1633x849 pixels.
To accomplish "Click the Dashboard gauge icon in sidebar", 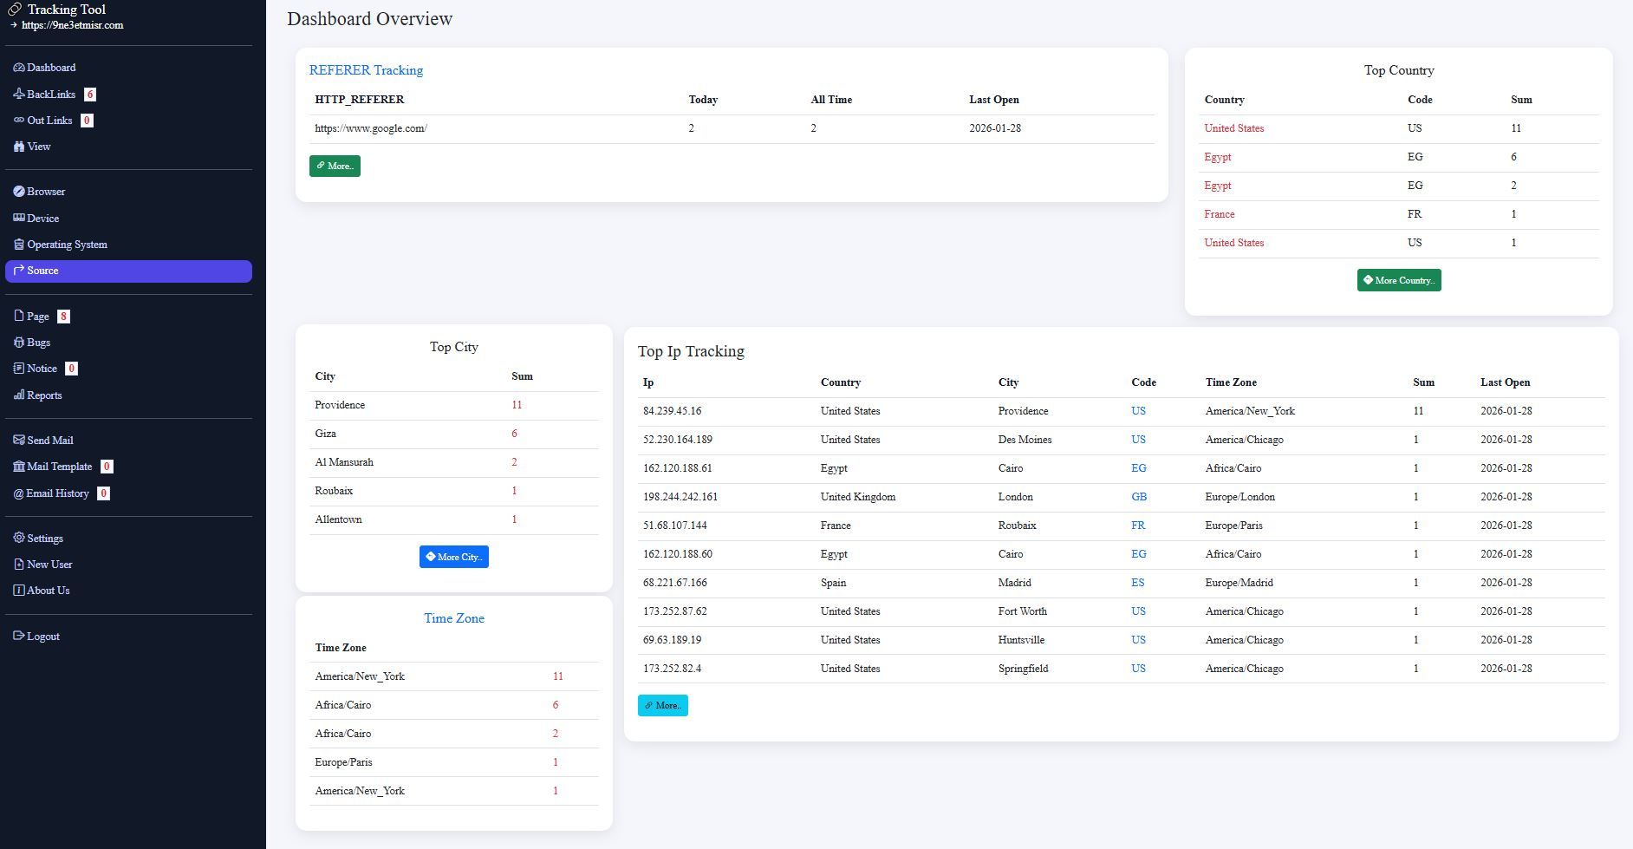I will pyautogui.click(x=19, y=68).
